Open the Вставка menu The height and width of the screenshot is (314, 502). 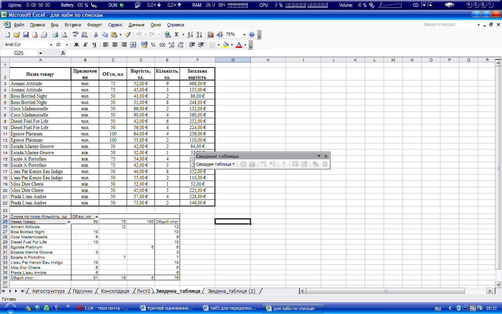point(73,24)
